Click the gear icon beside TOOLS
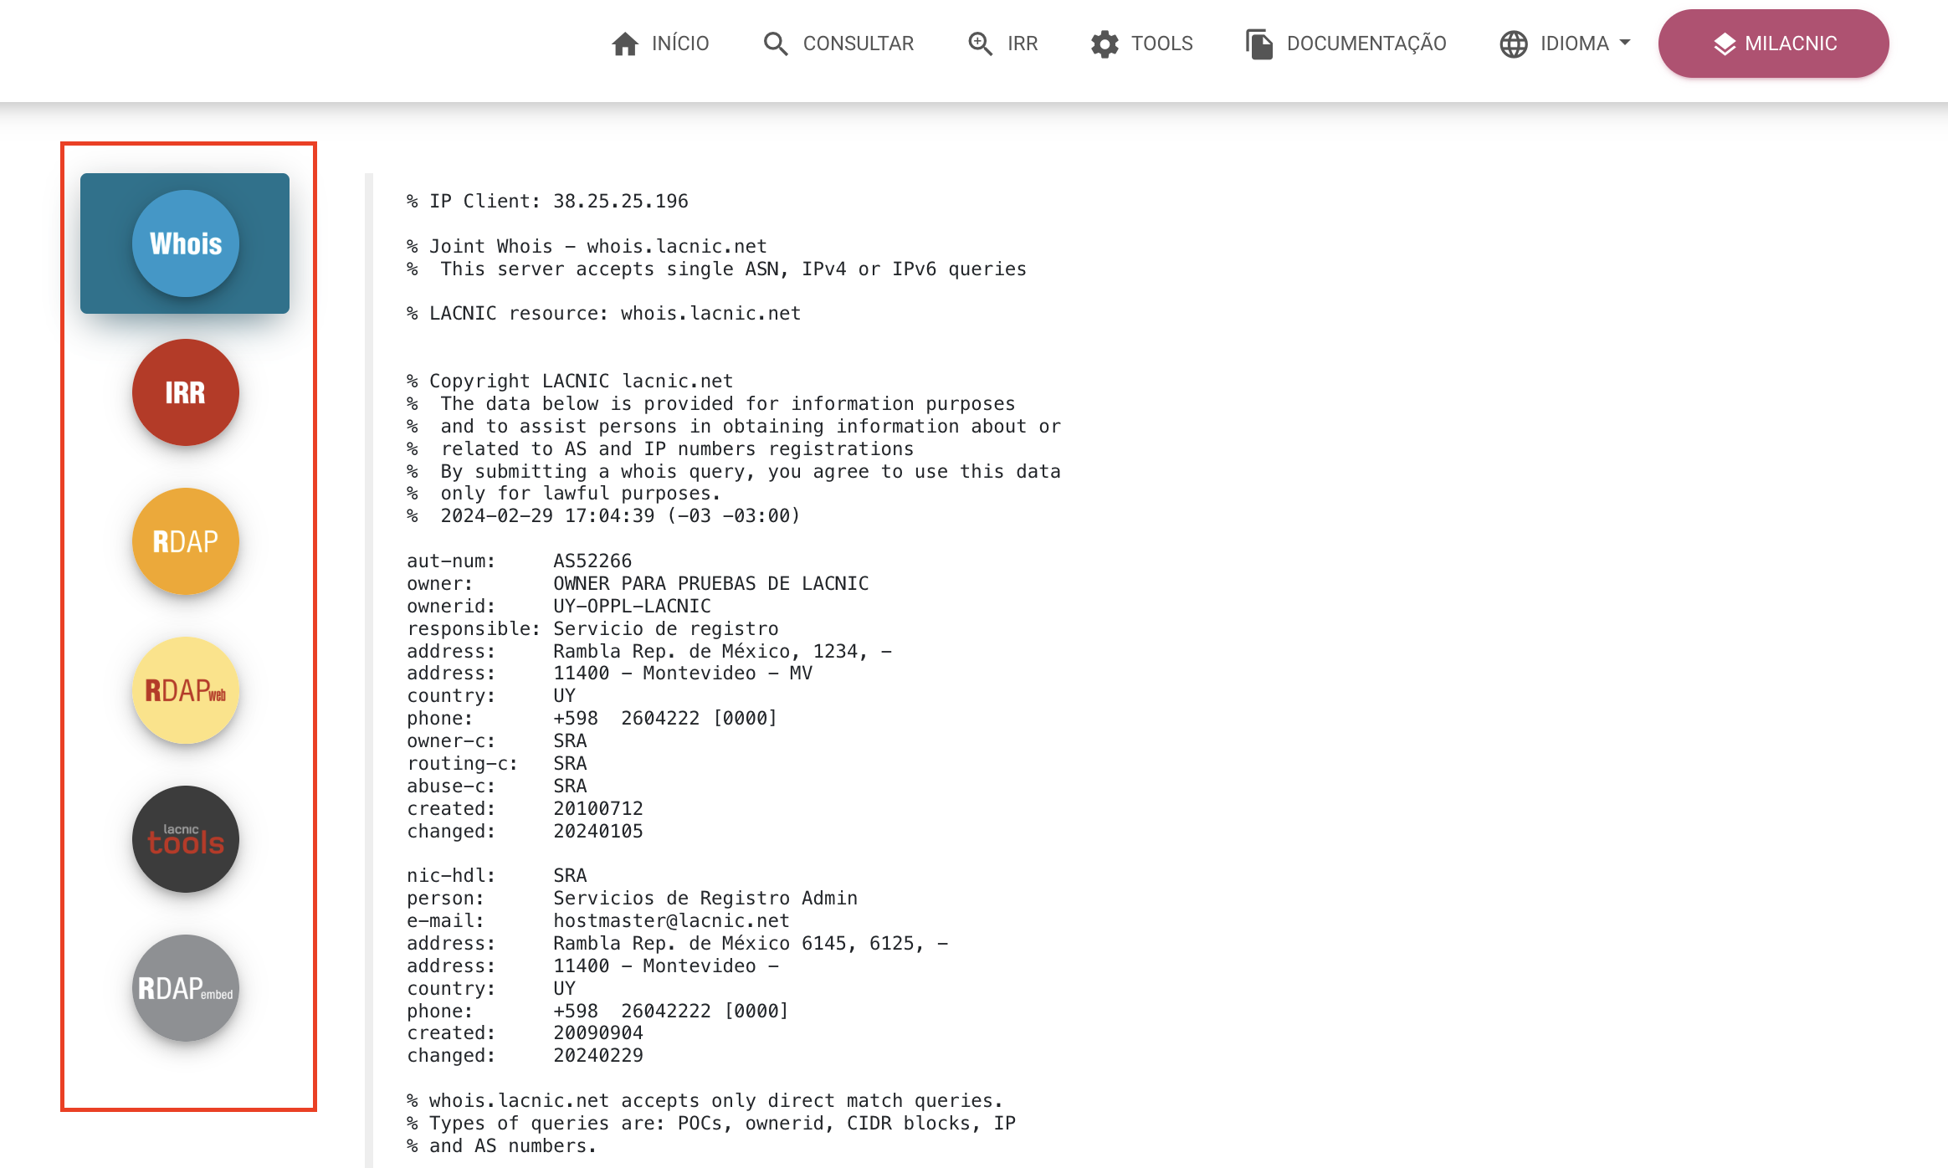 [x=1105, y=44]
